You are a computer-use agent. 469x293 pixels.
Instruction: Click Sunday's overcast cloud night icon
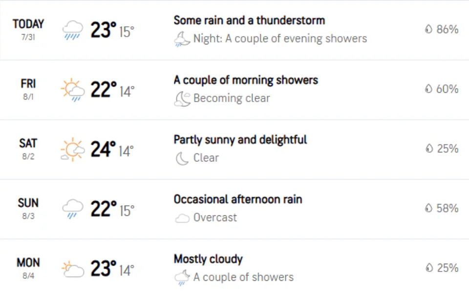182,218
